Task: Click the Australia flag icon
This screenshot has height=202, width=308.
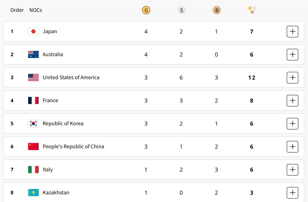Action: 33,54
